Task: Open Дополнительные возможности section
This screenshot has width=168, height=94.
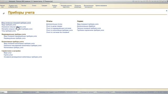Action: [88, 6]
